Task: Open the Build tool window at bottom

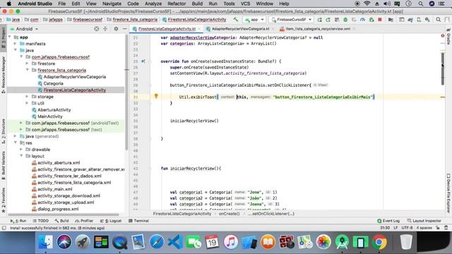Action: click(61, 221)
